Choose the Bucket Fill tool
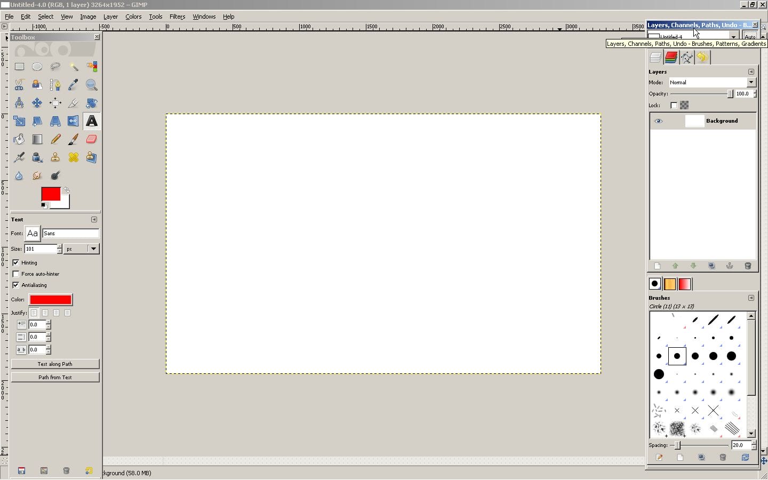Viewport: 768px width, 480px height. click(19, 139)
